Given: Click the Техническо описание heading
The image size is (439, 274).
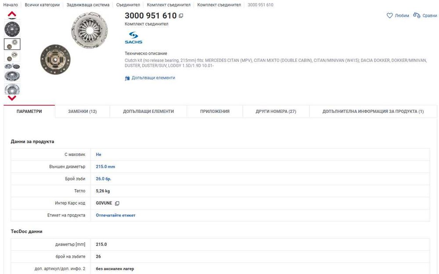Looking at the screenshot, I should coord(146,53).
